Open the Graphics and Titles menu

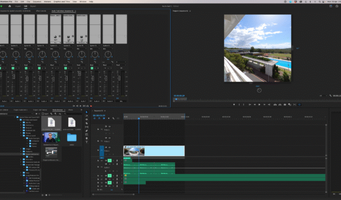(62, 2)
